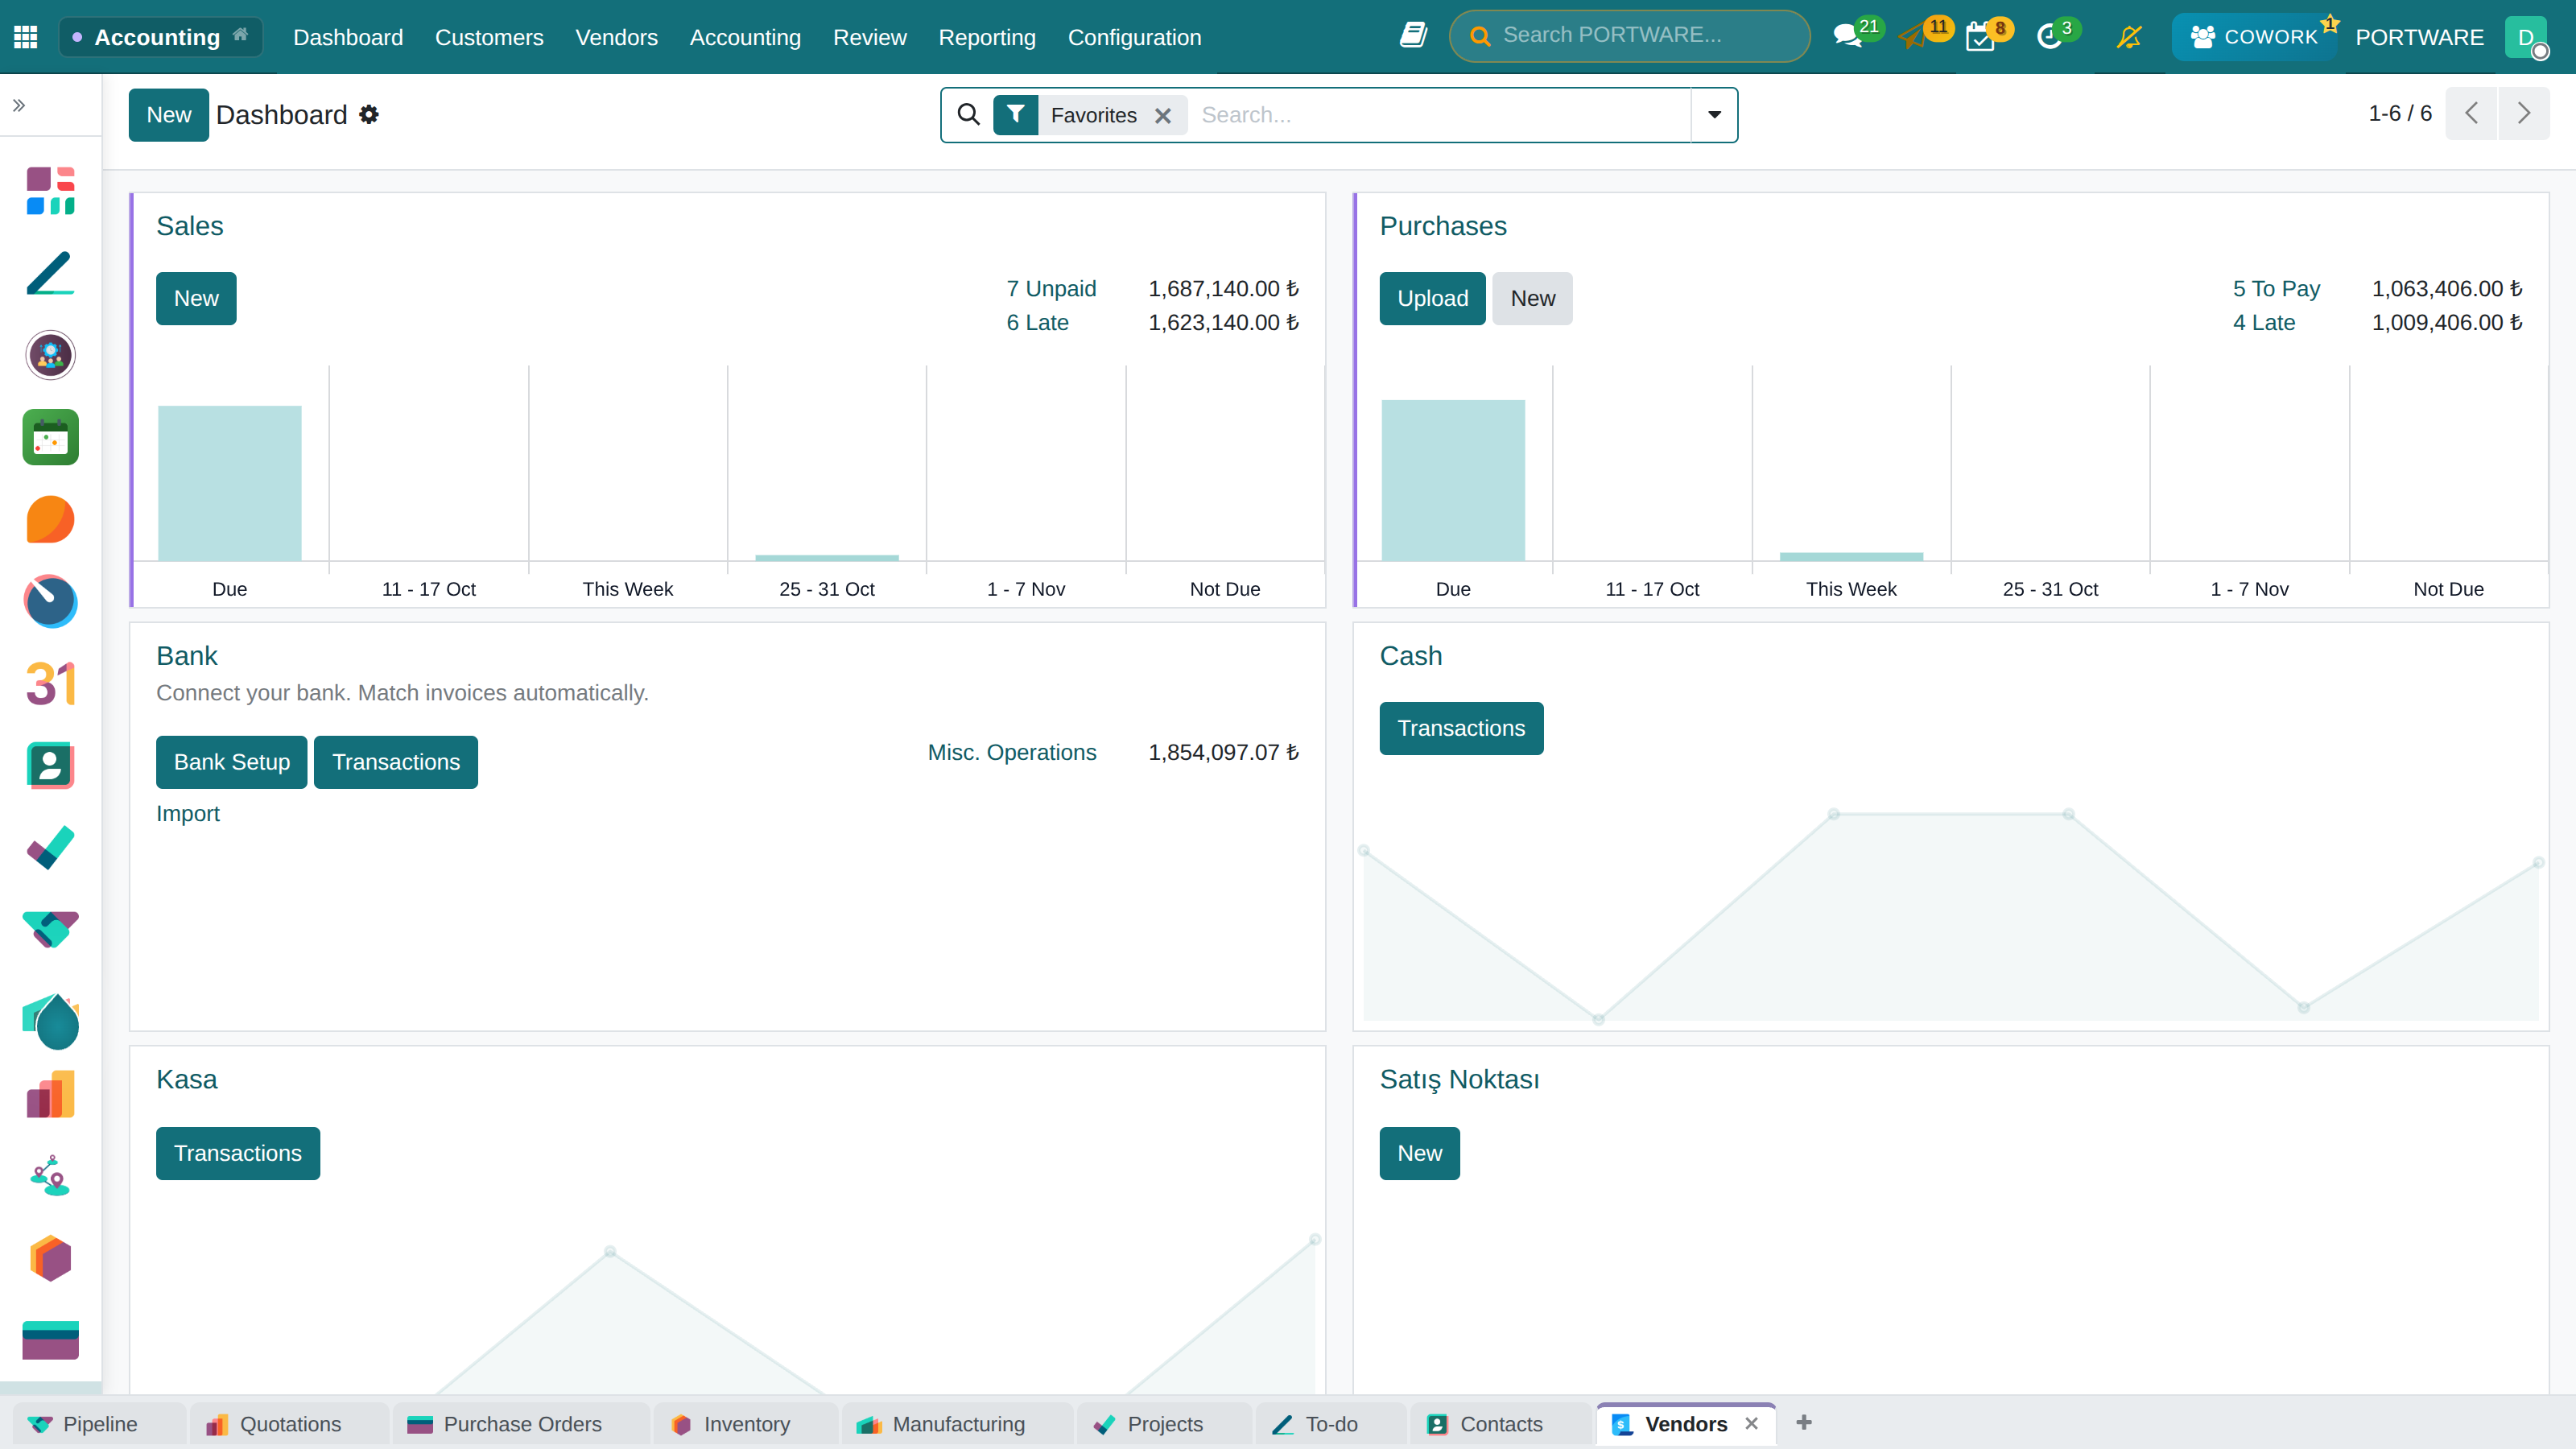Switch to the Manufacturing bottom tab

coord(957,1424)
